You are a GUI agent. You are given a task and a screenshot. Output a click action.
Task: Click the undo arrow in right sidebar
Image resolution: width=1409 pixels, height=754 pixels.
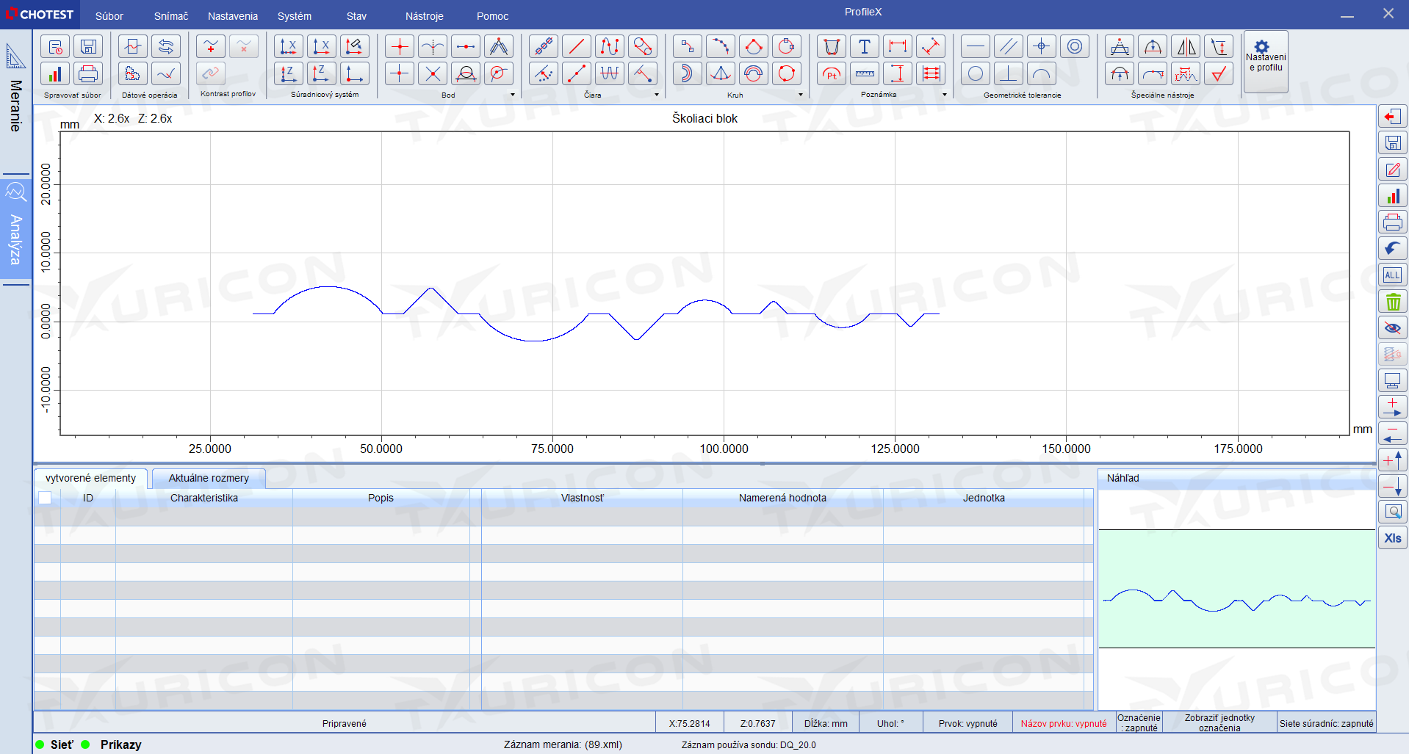[x=1392, y=248]
